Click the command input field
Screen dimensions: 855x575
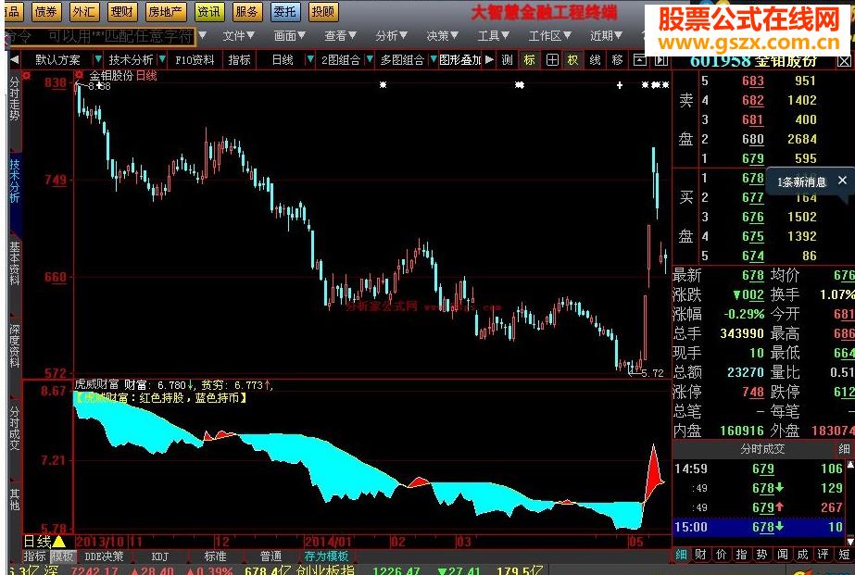click(x=100, y=36)
